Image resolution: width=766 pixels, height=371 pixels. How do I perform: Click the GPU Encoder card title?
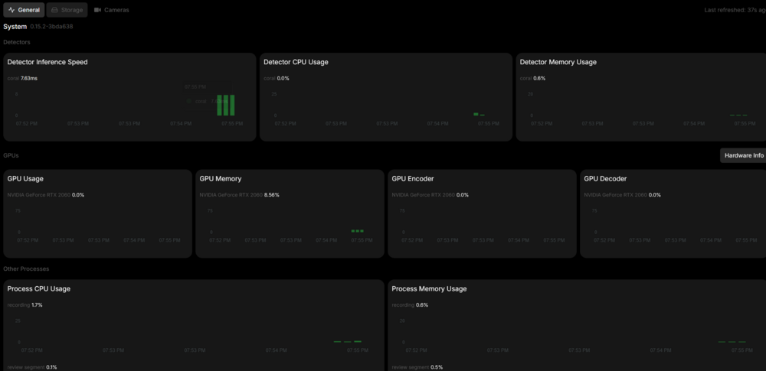[x=413, y=179]
